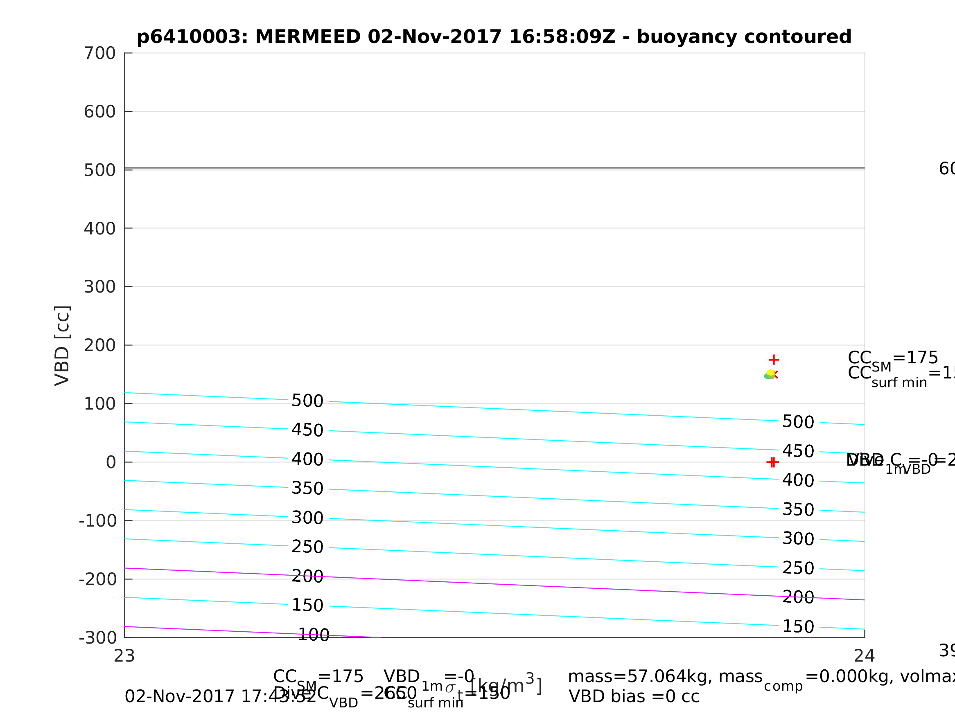Viewport: 955px width, 716px height.
Task: Click the y-axis tick label '400'
Action: point(100,229)
